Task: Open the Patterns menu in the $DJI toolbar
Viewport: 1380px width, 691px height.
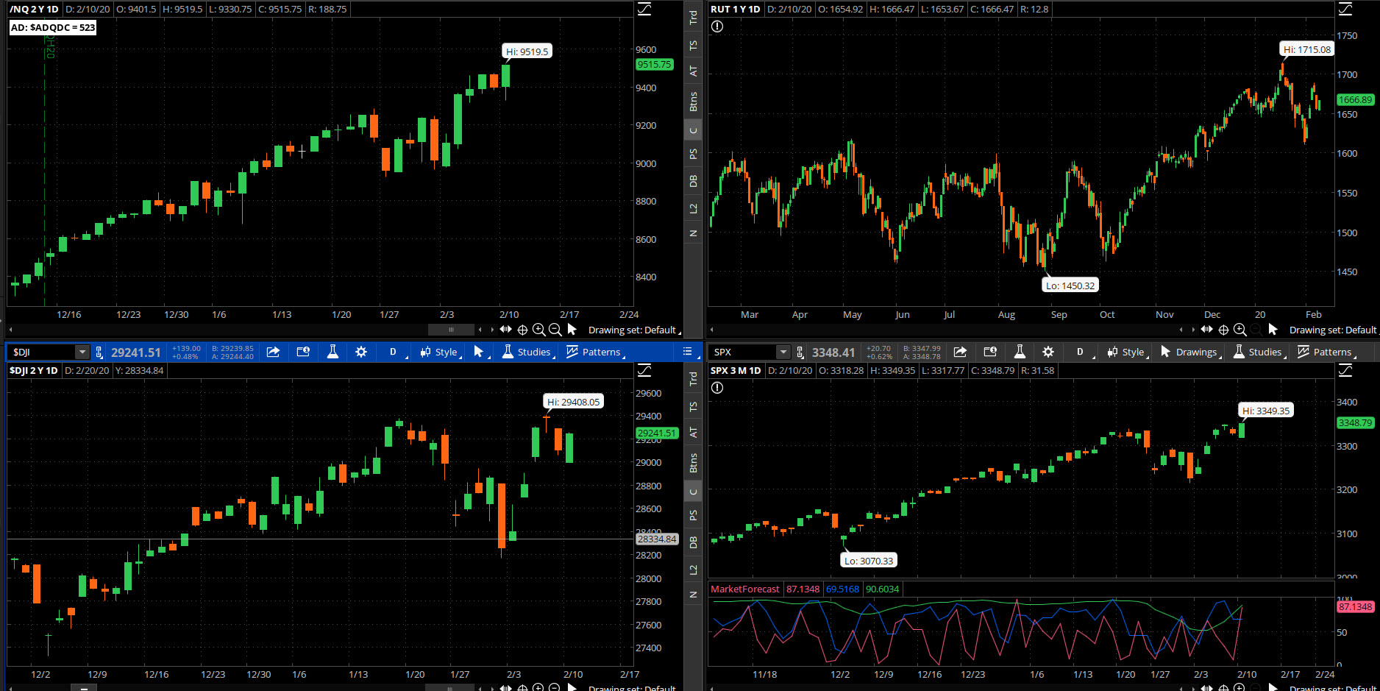Action: 595,352
